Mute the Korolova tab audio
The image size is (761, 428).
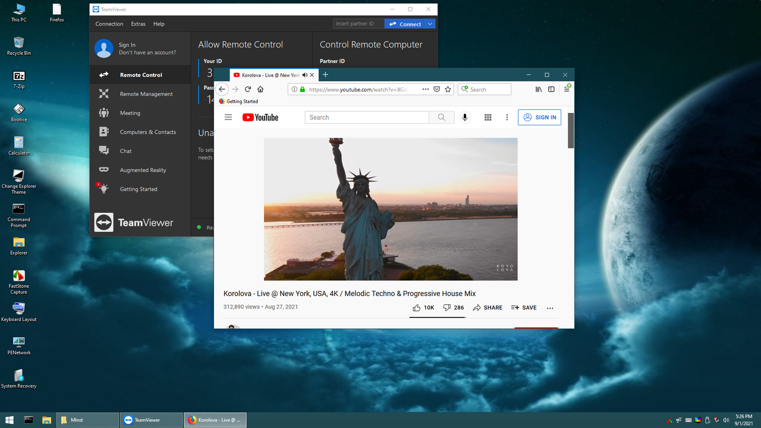[305, 75]
